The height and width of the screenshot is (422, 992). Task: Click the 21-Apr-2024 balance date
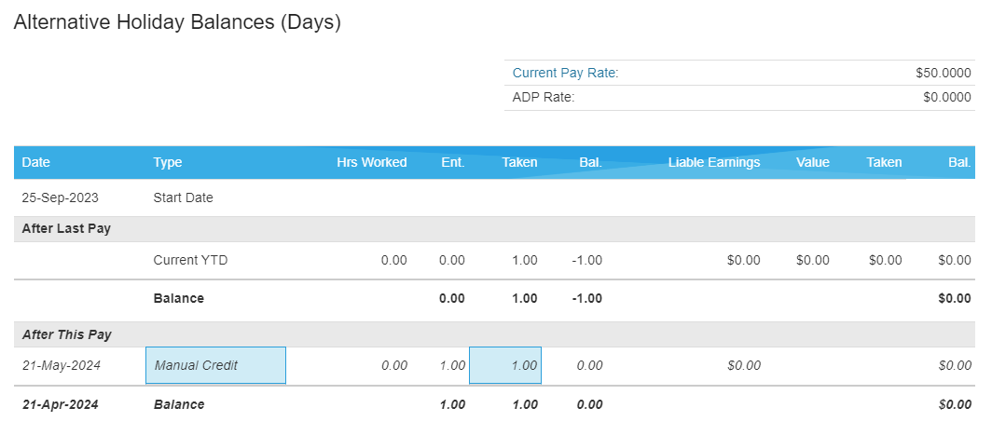60,404
